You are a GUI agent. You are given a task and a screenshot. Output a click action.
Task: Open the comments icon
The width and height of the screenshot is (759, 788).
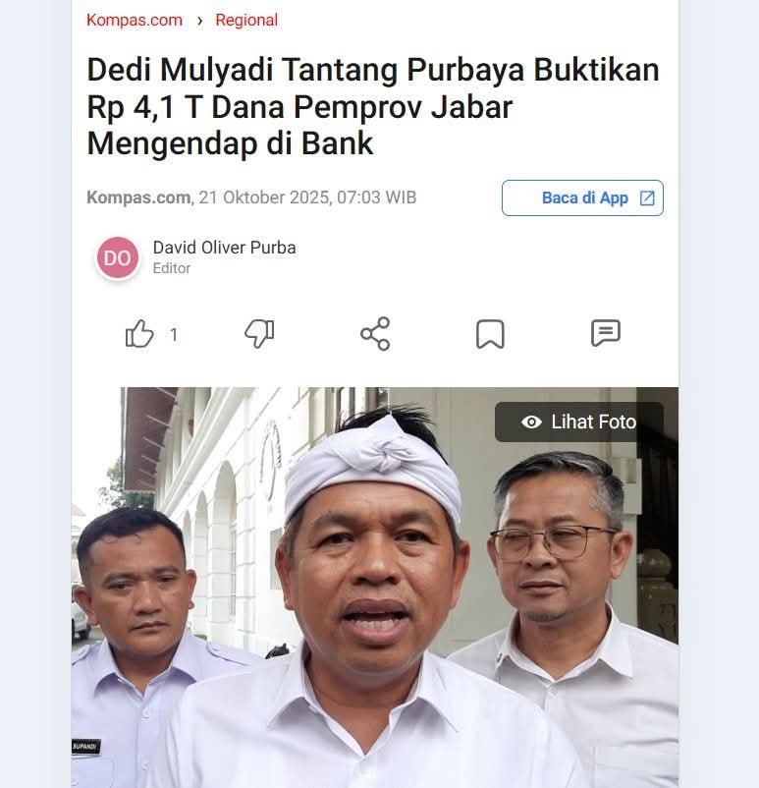click(606, 333)
